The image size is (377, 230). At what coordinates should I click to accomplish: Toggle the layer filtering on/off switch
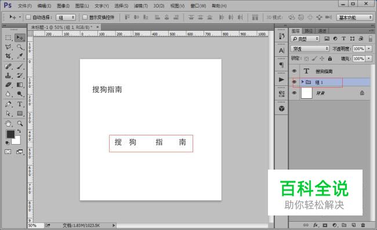tap(370, 38)
